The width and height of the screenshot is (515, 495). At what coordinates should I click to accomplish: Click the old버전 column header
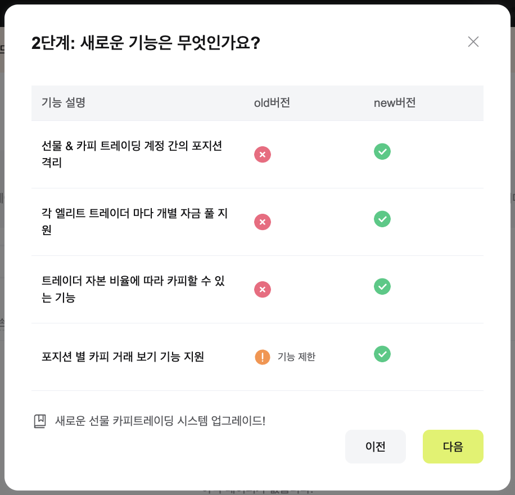tap(272, 103)
